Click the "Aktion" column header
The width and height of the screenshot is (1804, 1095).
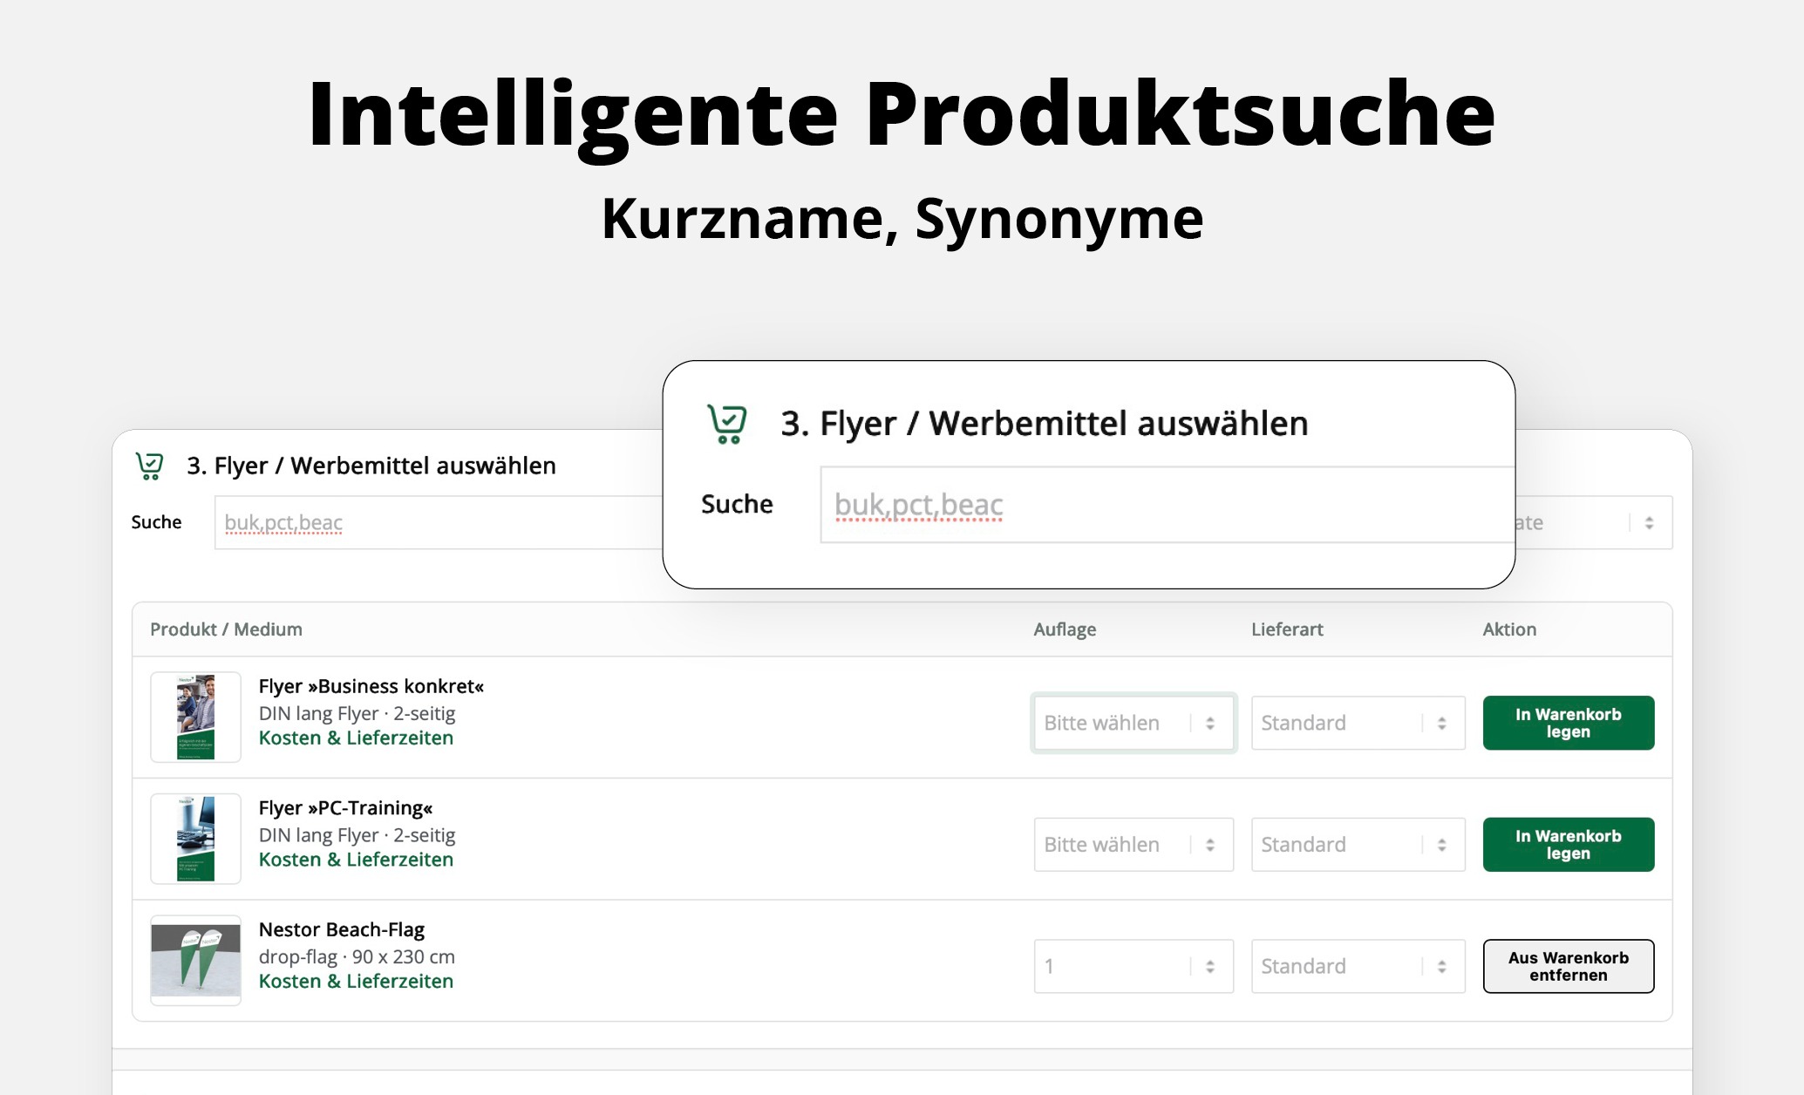[x=1509, y=629]
